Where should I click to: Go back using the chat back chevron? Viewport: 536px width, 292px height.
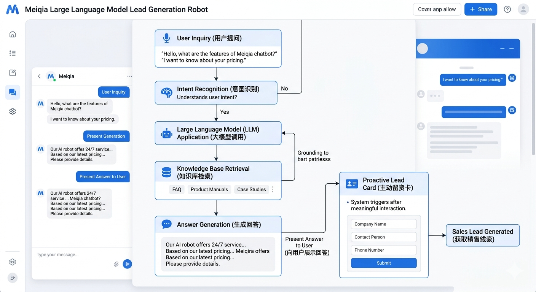pos(39,76)
